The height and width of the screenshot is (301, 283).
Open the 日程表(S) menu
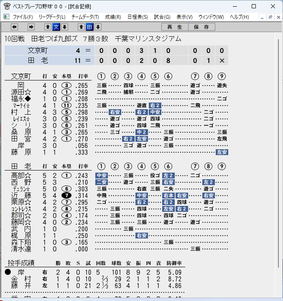[x=138, y=17]
